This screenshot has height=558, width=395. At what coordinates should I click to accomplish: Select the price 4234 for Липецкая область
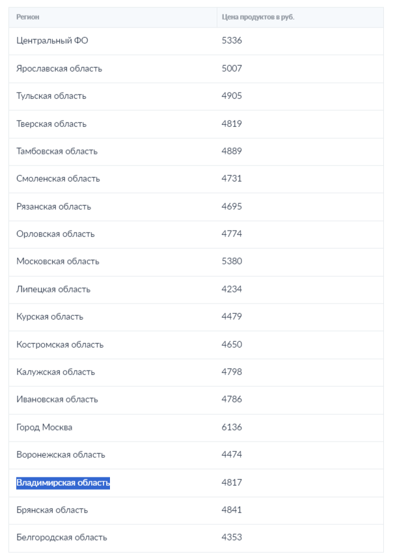tap(232, 289)
